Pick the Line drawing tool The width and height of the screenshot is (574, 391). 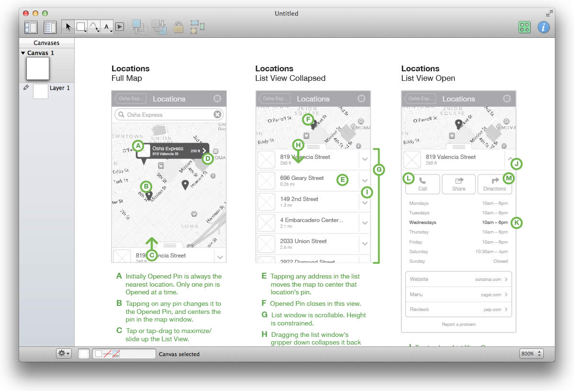pos(94,27)
